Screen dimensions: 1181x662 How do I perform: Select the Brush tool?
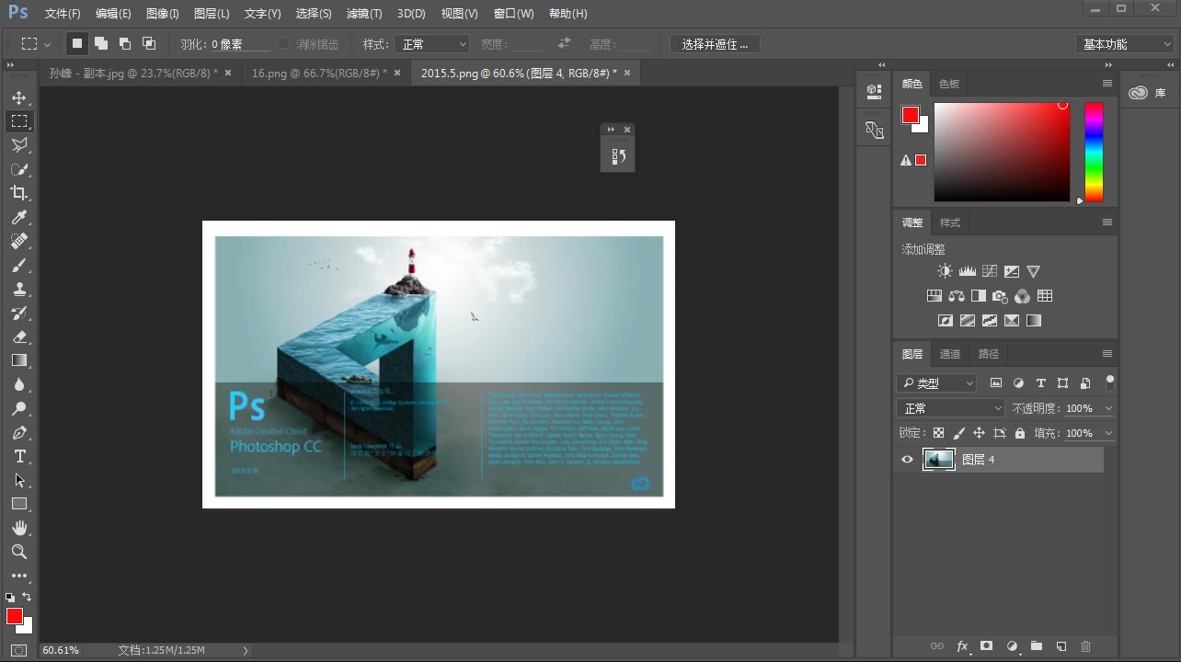click(x=19, y=265)
